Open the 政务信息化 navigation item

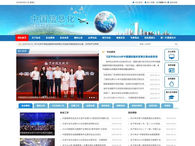tap(150, 38)
